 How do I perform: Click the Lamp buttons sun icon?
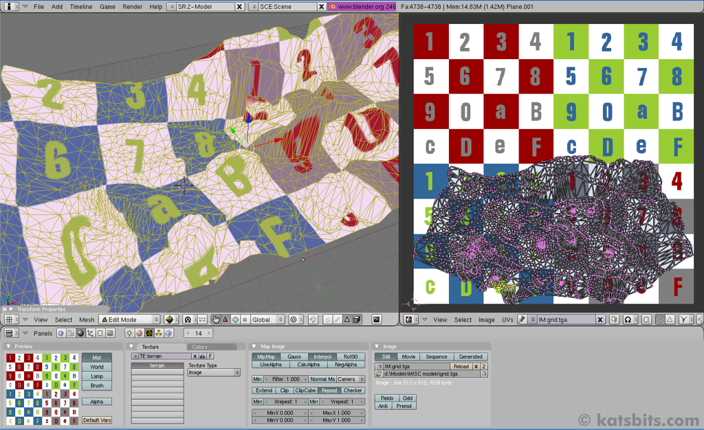coord(129,333)
